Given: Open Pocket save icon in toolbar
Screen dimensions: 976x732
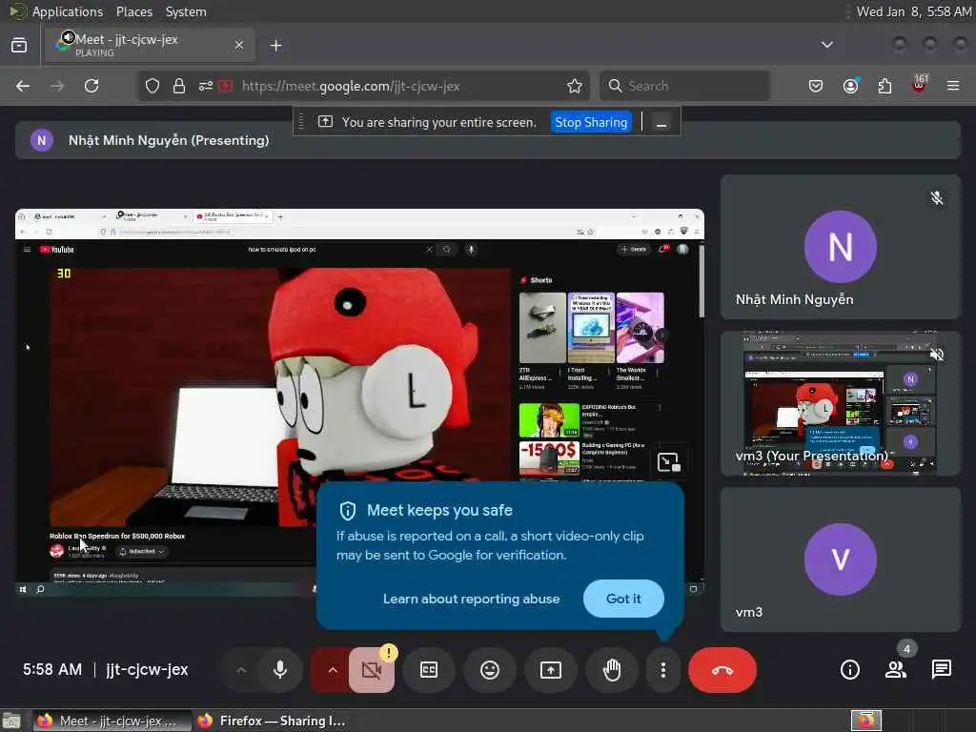Looking at the screenshot, I should [x=816, y=86].
